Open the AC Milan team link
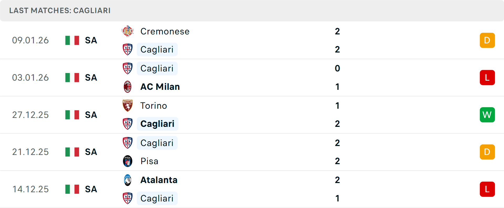 click(x=160, y=87)
